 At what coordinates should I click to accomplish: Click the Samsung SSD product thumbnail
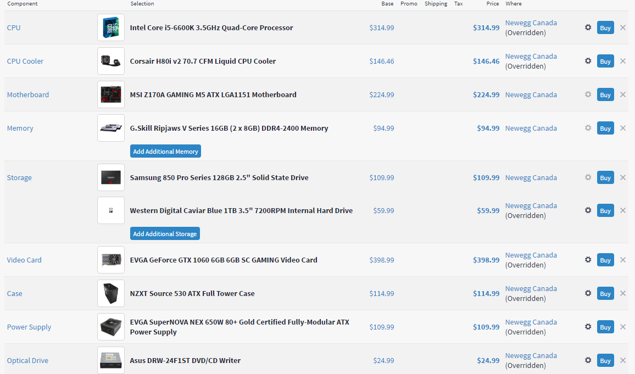tap(111, 177)
